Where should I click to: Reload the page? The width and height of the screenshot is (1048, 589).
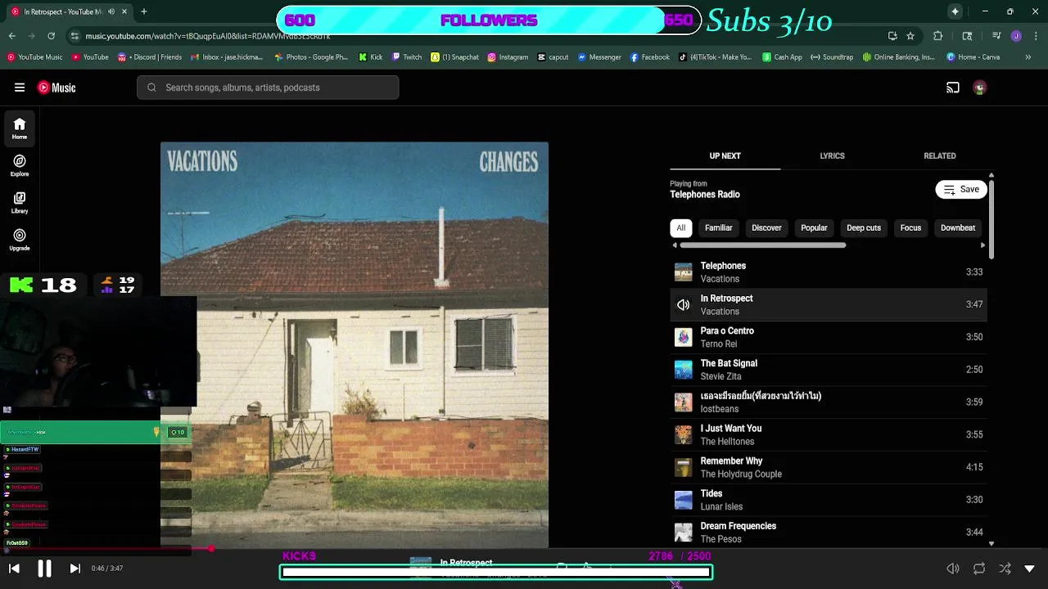(51, 36)
